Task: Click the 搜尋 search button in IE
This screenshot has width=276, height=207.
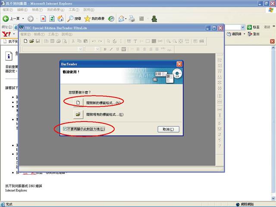Action: point(74,19)
